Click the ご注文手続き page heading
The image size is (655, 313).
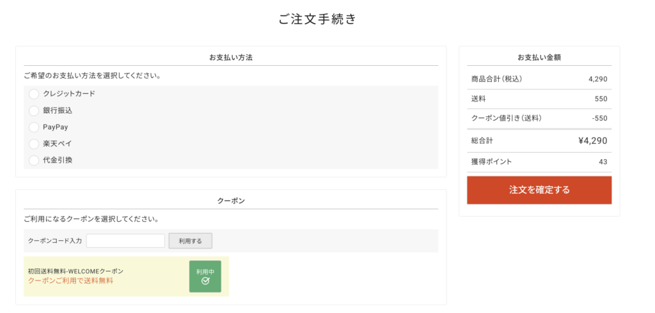tap(317, 19)
